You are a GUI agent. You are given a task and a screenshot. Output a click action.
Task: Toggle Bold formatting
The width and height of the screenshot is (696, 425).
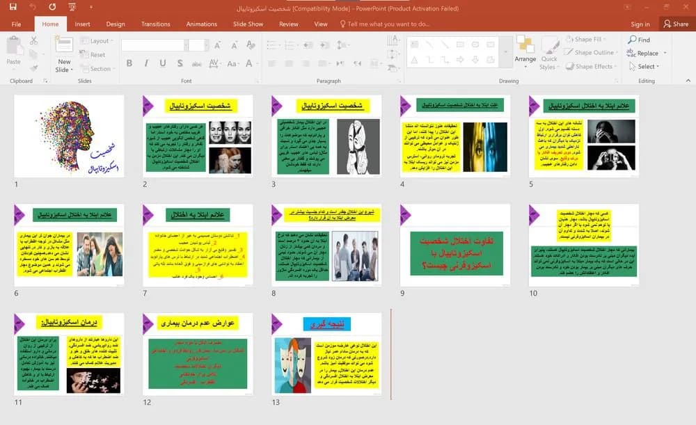129,63
